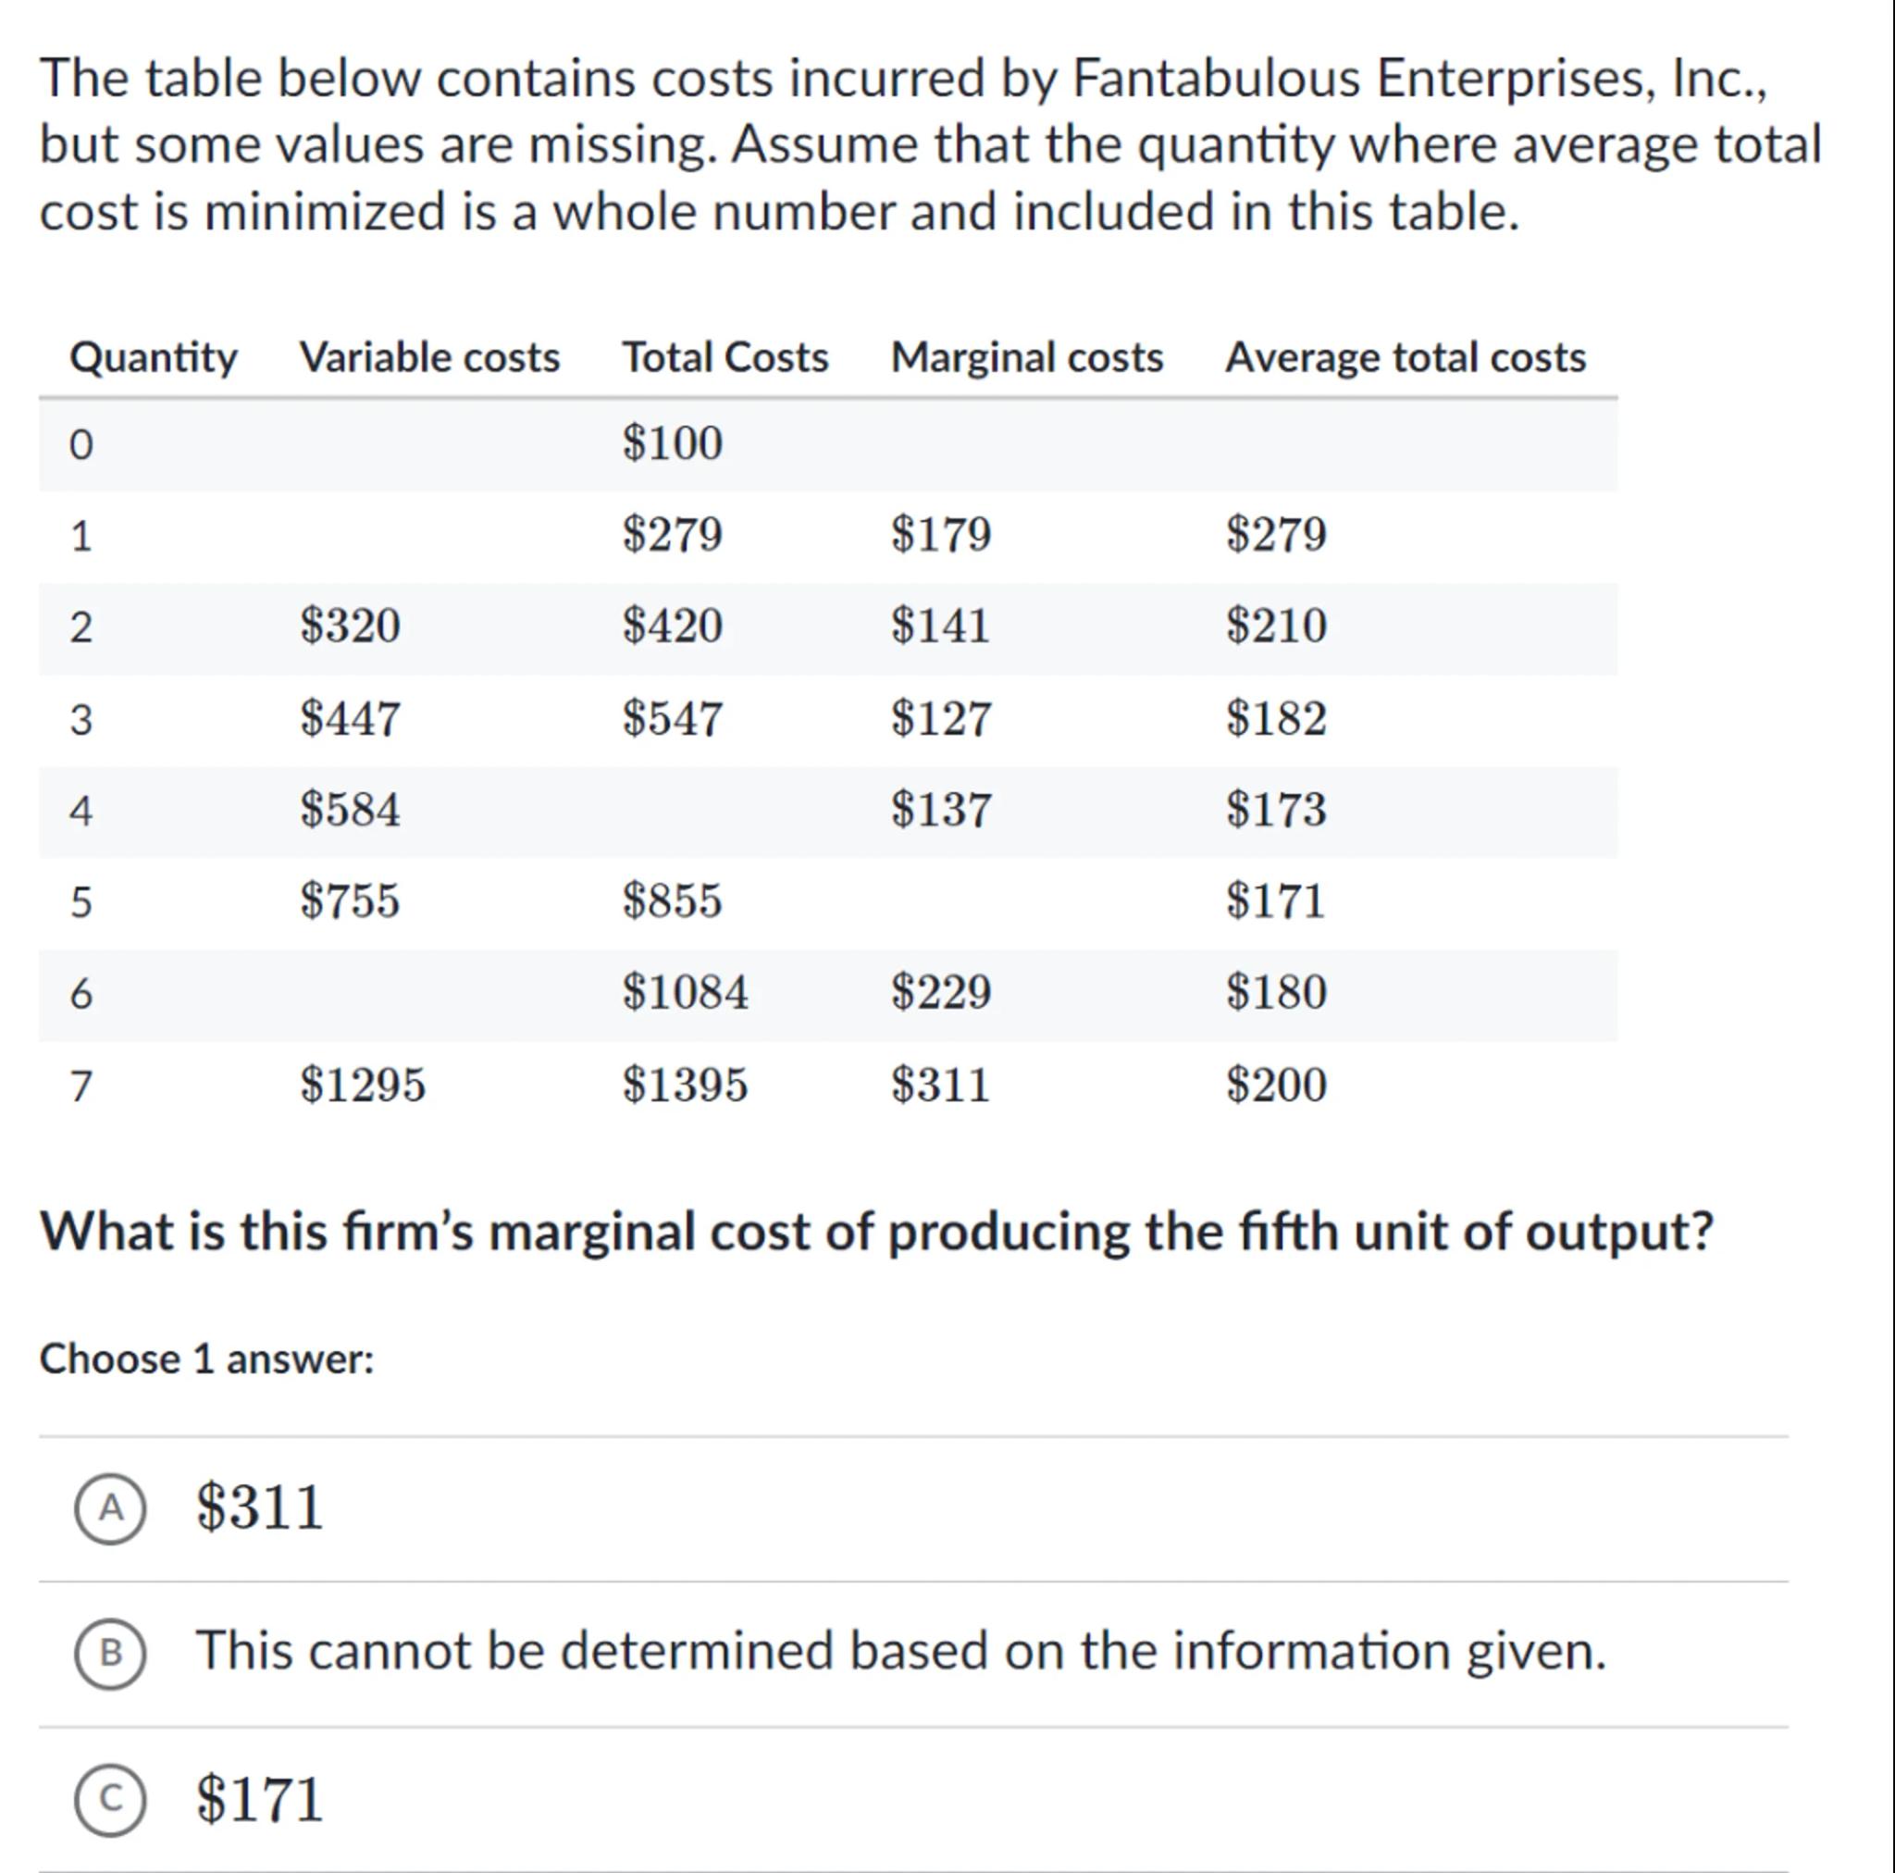
Task: Click the Quantity column header
Action: [x=153, y=357]
